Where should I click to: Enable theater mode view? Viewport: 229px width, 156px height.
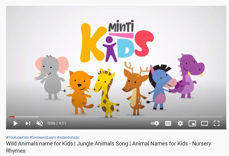click(x=204, y=123)
